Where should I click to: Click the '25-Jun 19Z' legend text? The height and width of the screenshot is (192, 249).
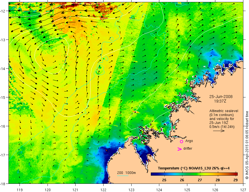(218, 123)
